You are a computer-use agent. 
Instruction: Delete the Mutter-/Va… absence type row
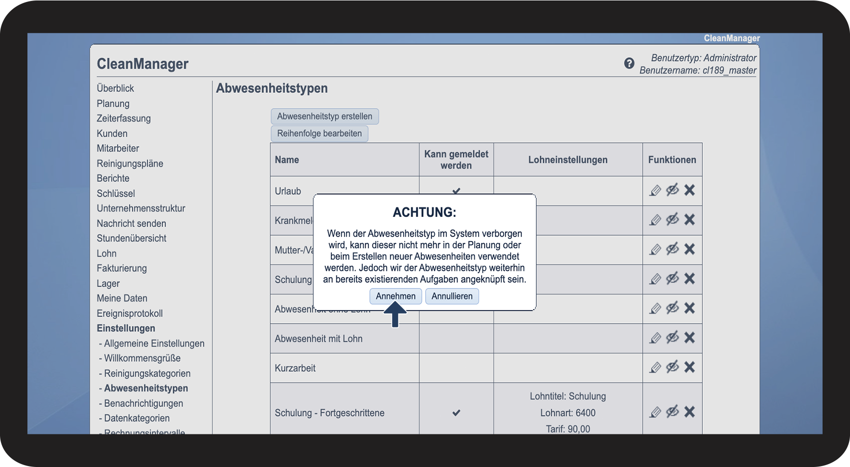pyautogui.click(x=689, y=249)
